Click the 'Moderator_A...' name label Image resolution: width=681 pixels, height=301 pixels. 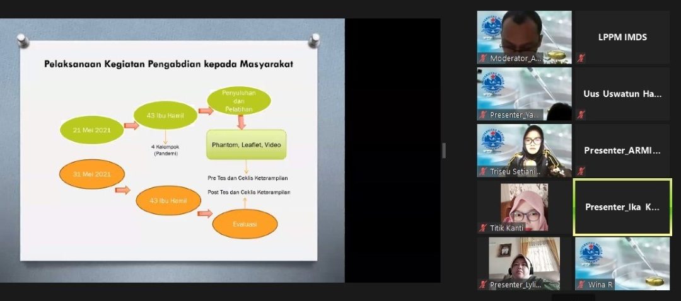click(516, 58)
